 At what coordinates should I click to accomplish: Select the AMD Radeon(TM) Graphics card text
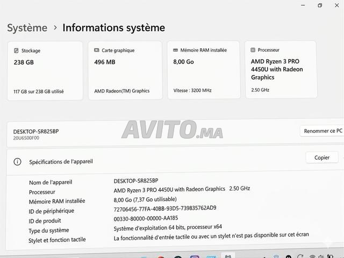(122, 91)
